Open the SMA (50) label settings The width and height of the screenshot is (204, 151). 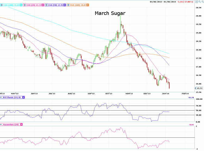pos(55,5)
